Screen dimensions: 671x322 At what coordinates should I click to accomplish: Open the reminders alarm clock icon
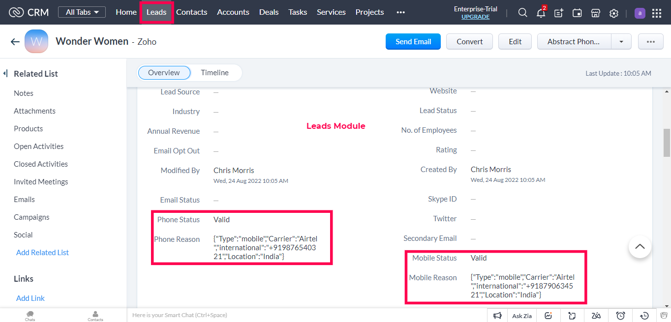(621, 316)
